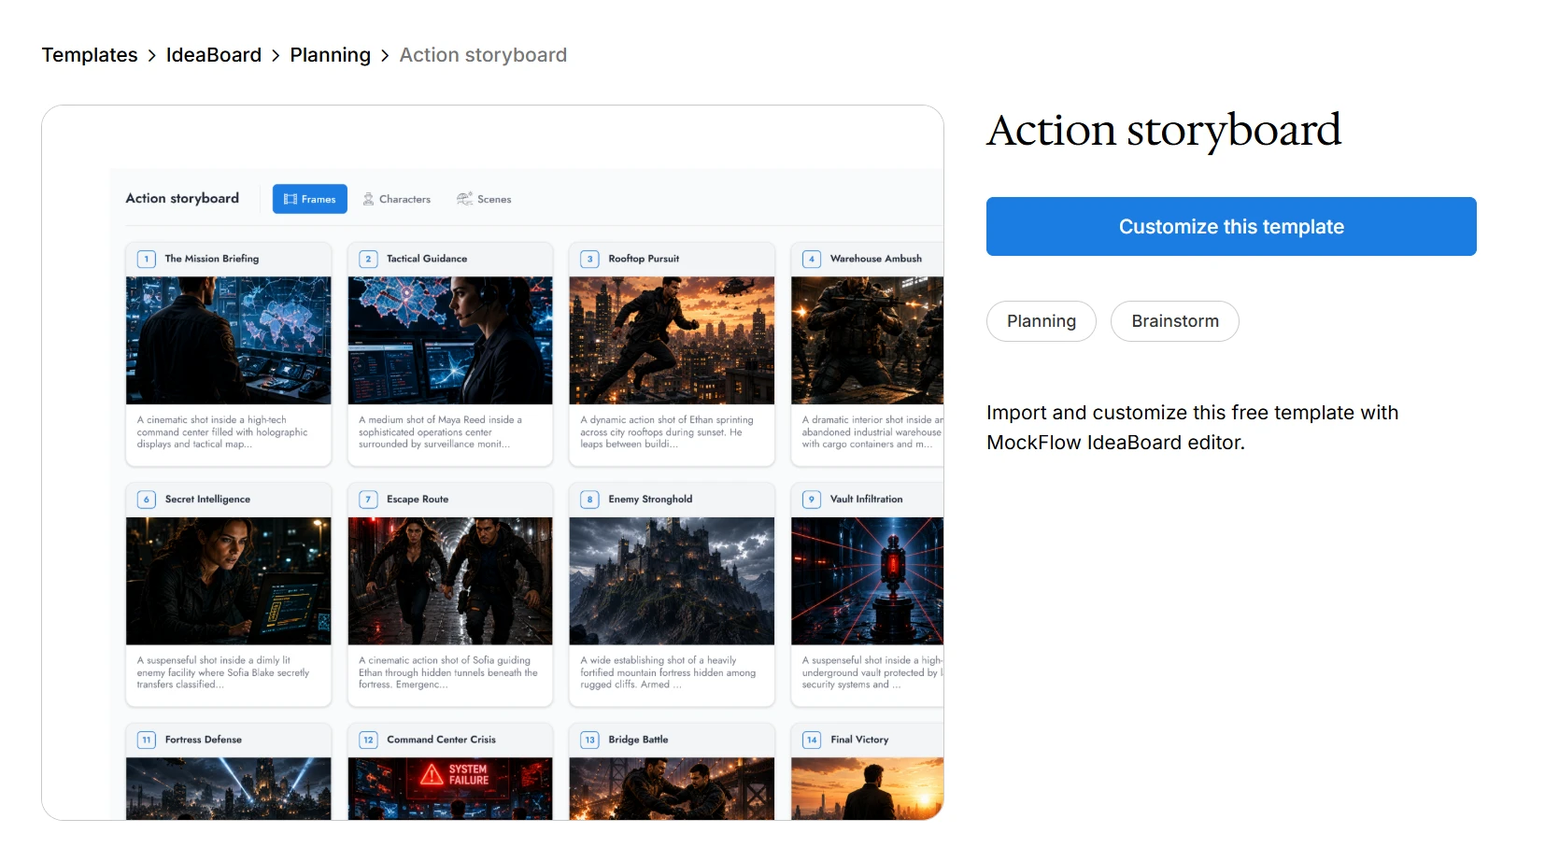Click the "Bridge Battle" frame title

click(x=638, y=740)
